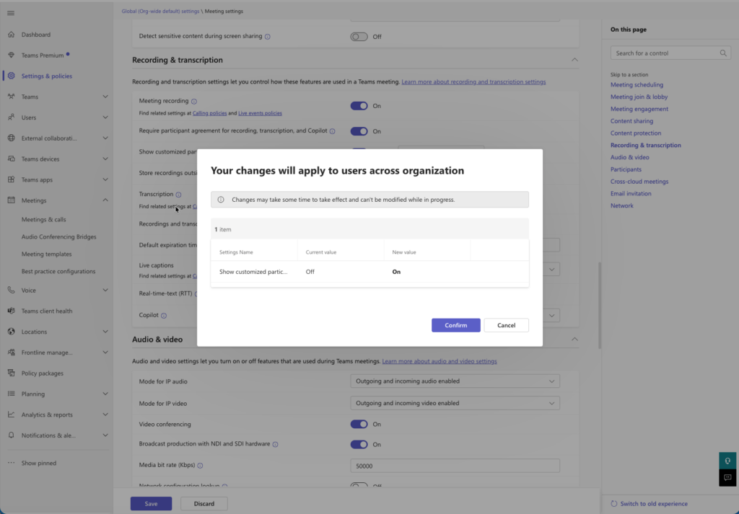Click the Teams Premium diamond icon
739x514 pixels.
pos(11,56)
